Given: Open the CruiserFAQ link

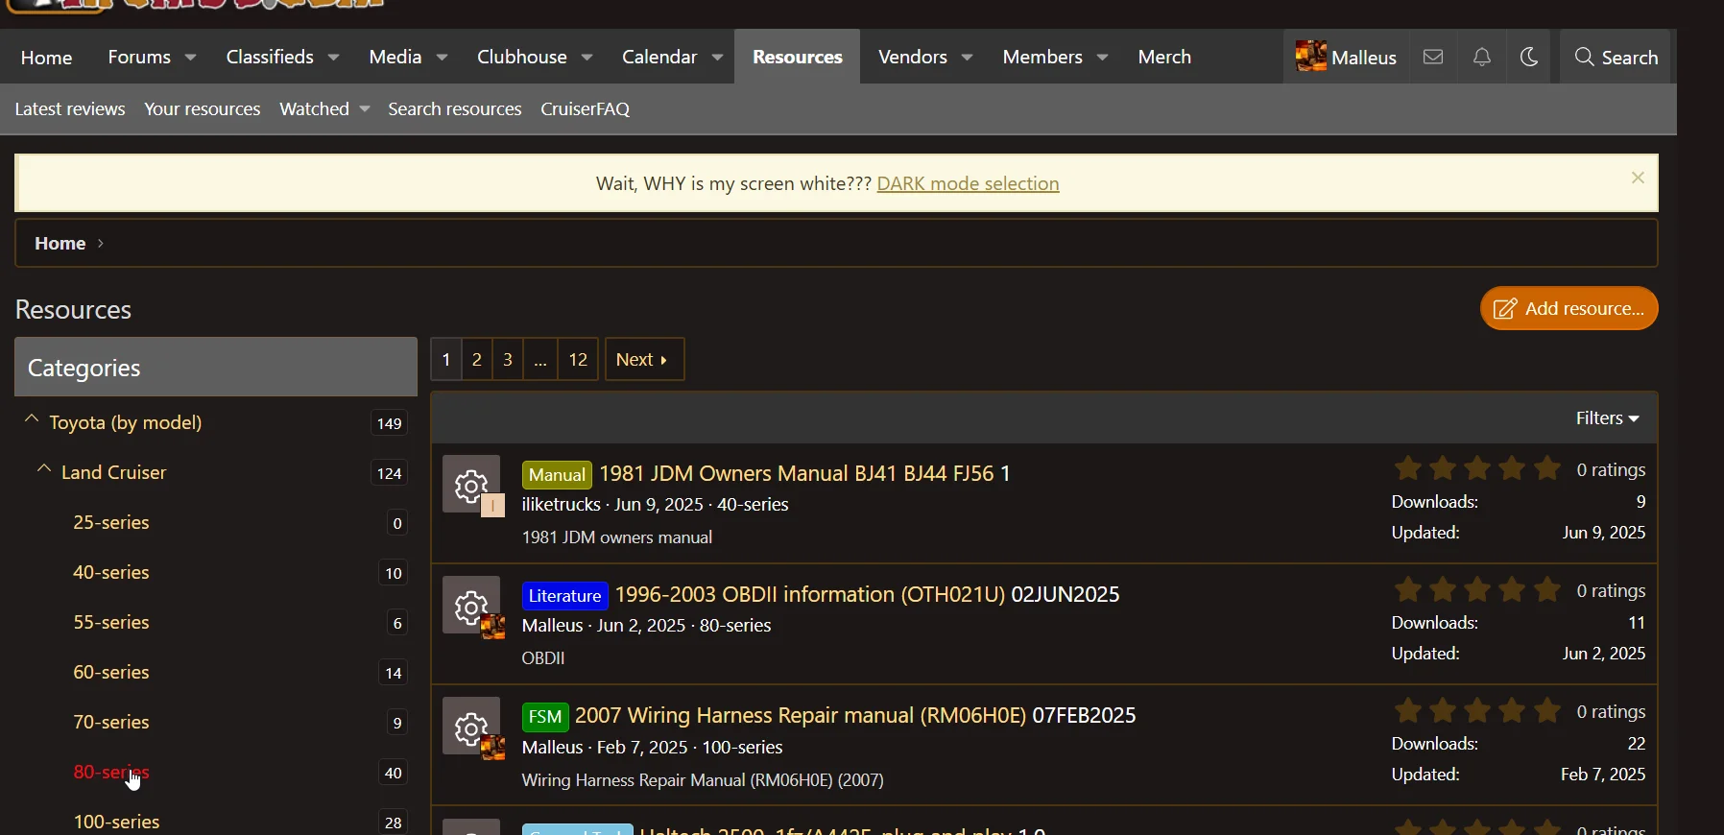Looking at the screenshot, I should coord(586,109).
